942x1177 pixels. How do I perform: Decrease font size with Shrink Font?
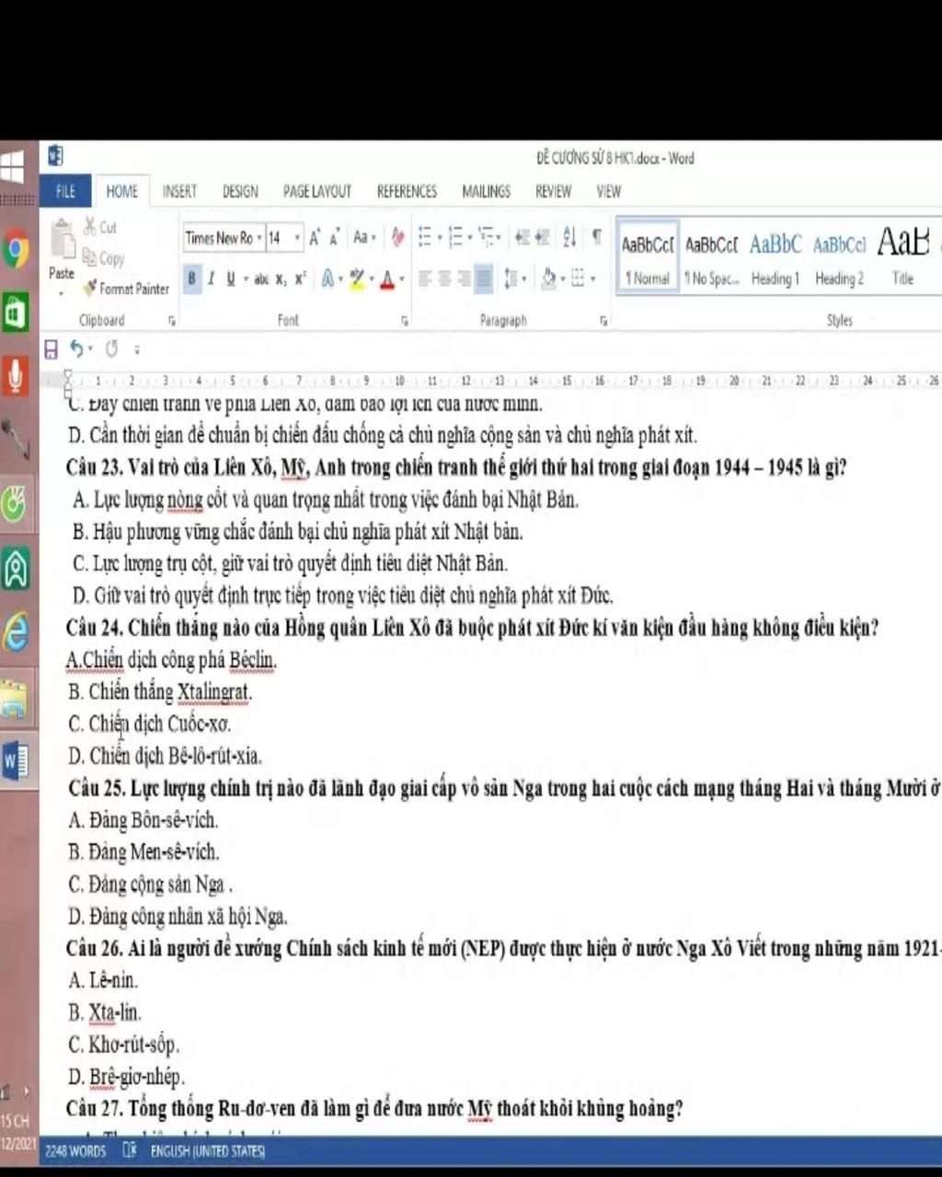click(x=335, y=238)
